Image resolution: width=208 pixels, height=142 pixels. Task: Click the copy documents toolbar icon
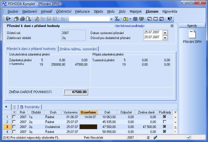(x=16, y=19)
